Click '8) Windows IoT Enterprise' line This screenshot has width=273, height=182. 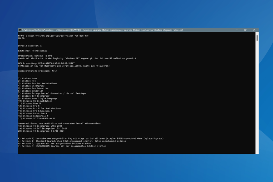click(x=34, y=96)
